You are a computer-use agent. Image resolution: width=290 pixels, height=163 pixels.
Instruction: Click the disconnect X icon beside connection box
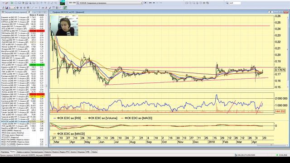click(145, 3)
